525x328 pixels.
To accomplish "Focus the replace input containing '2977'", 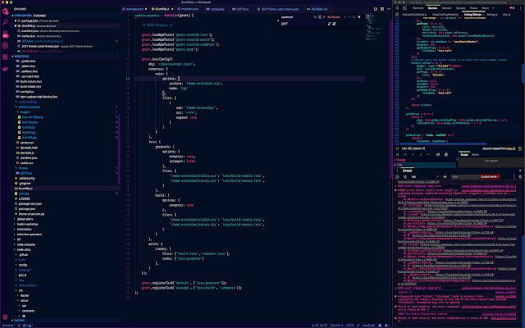I will 303,24.
